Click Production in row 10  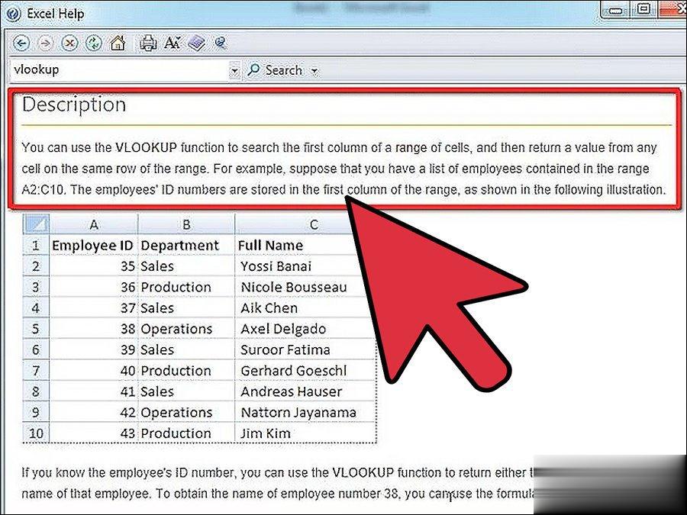[x=186, y=433]
